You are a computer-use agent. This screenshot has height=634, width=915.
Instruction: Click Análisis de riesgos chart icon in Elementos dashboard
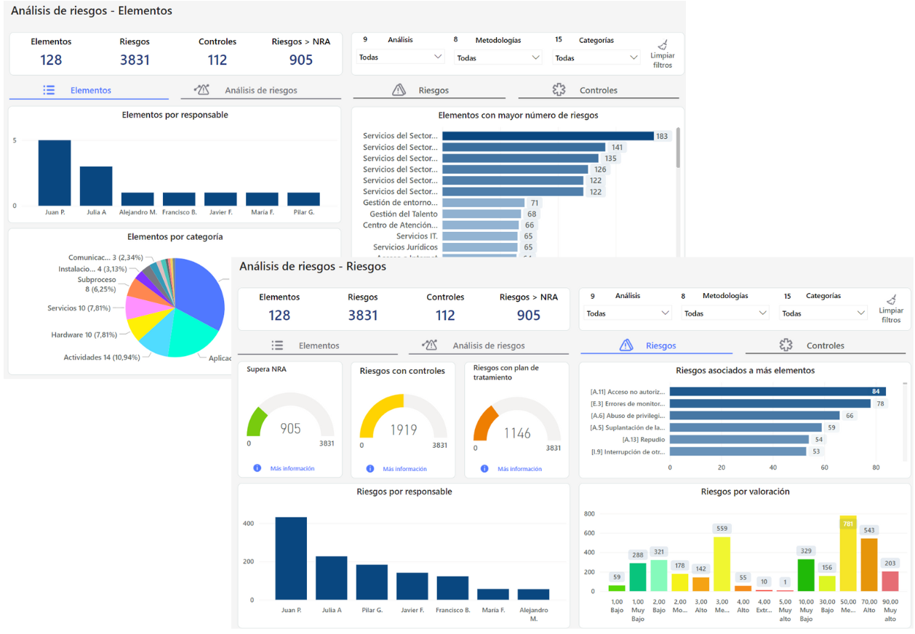click(x=202, y=90)
